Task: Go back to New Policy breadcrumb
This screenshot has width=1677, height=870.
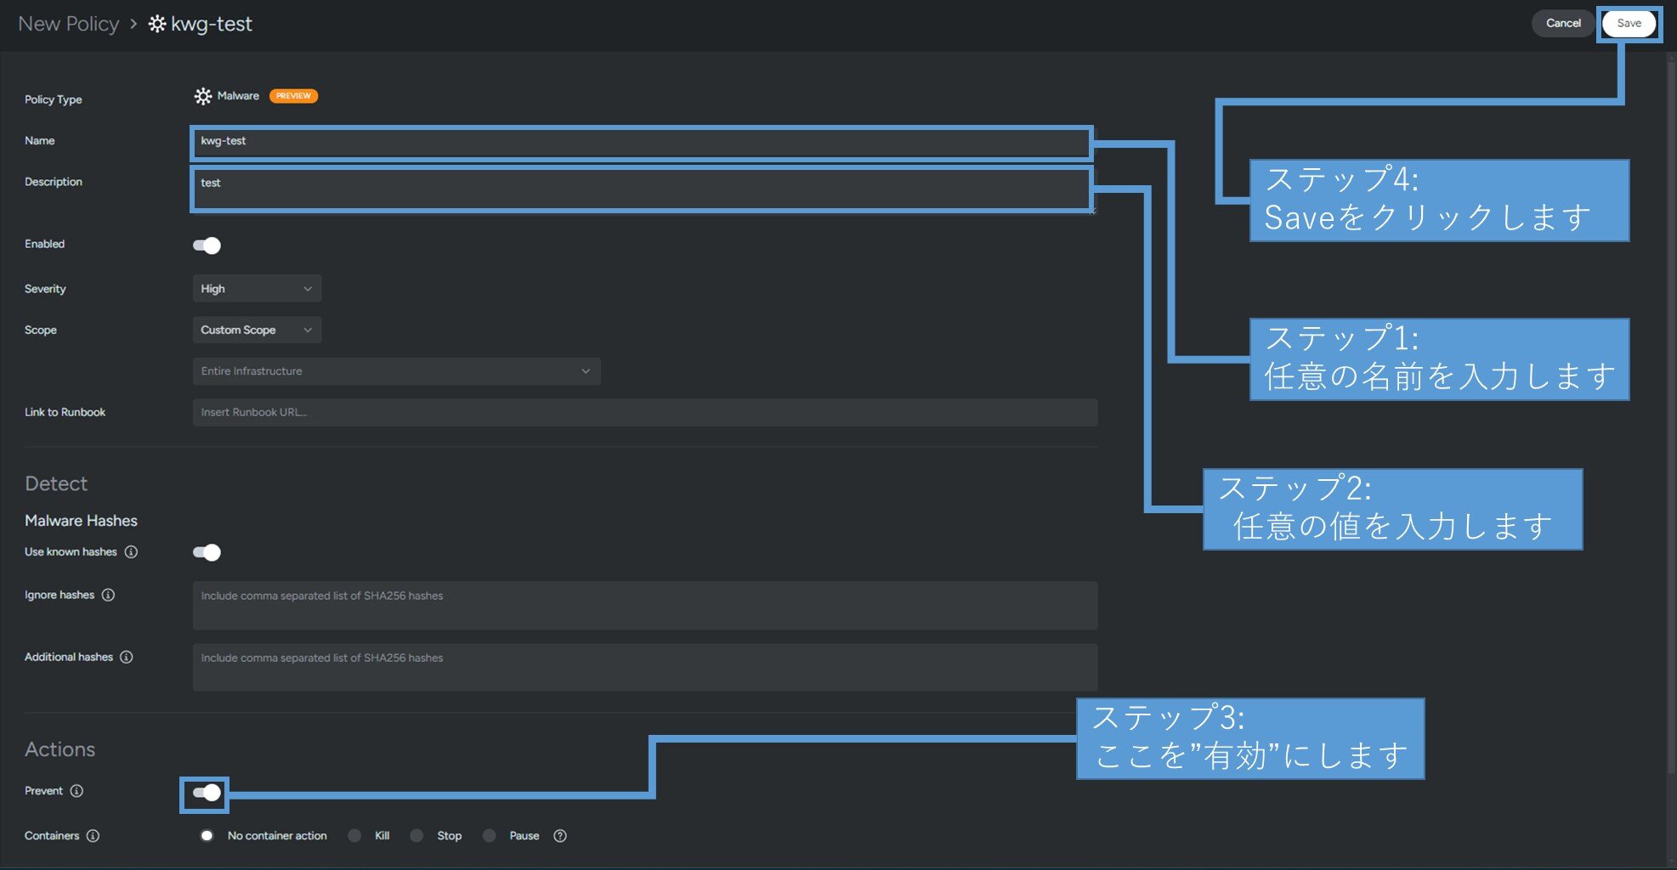Action: coord(68,24)
